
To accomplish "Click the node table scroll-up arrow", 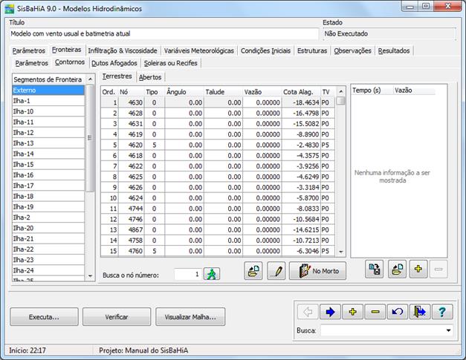I will (x=341, y=91).
